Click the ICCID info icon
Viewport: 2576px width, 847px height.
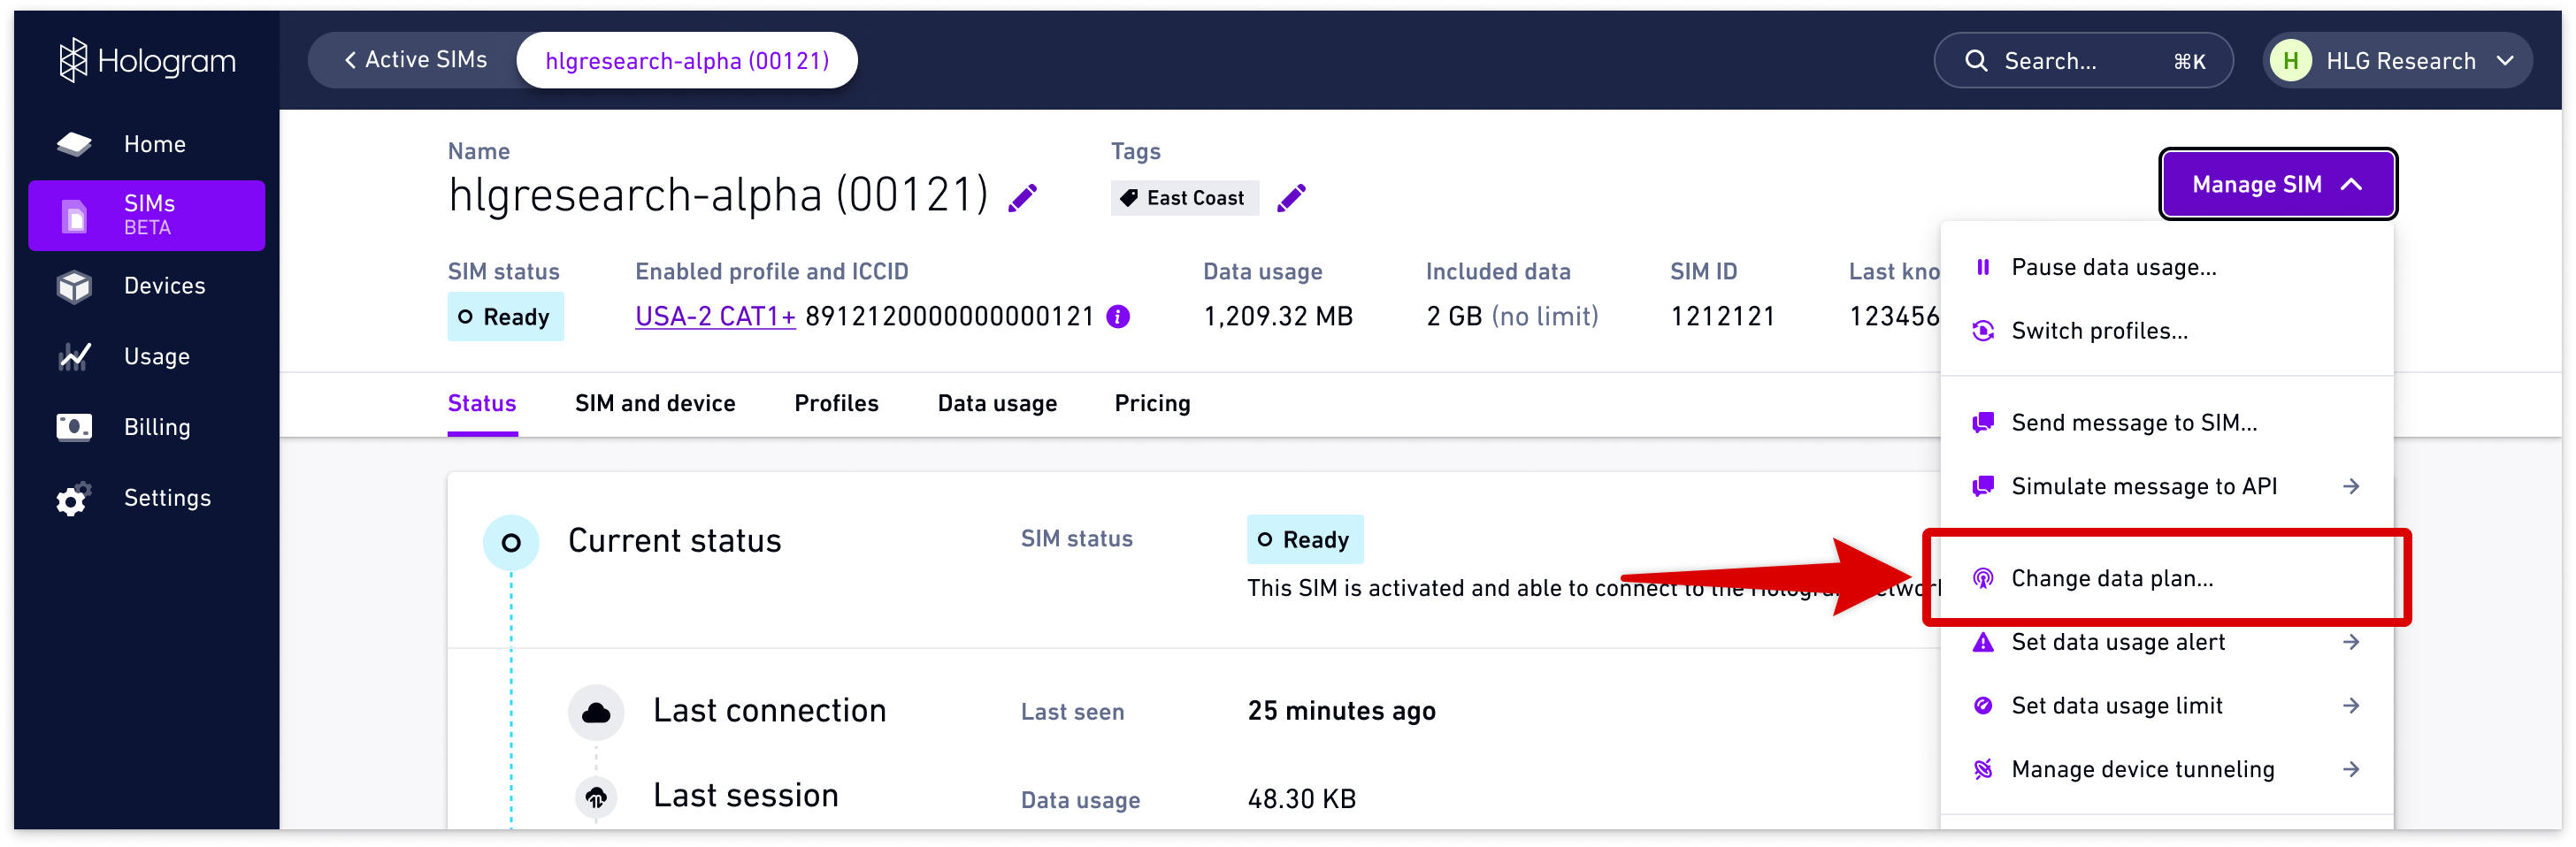[x=1118, y=317]
